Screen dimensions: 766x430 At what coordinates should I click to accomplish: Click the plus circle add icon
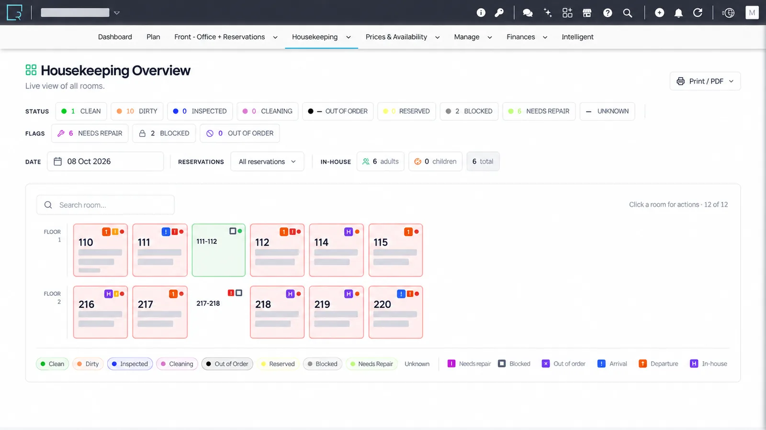(659, 13)
